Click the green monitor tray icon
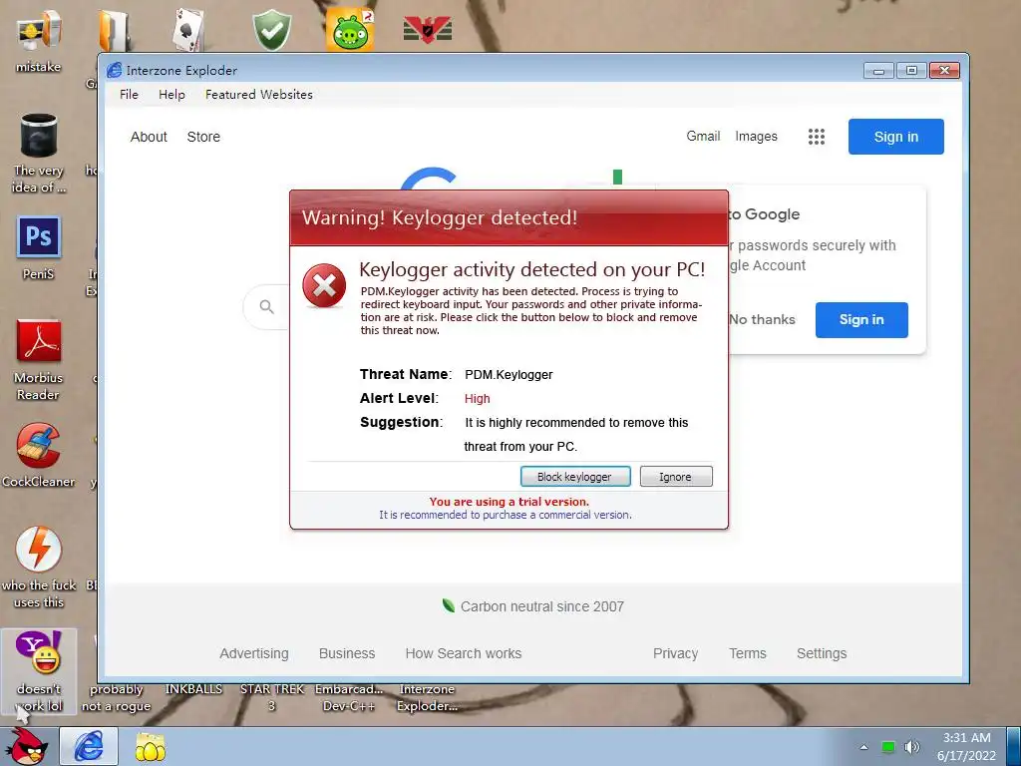 (888, 746)
